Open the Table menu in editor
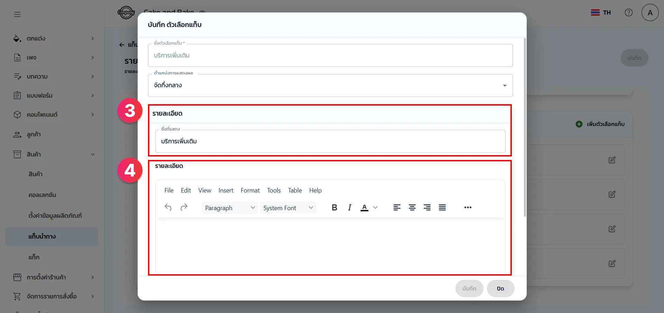The width and height of the screenshot is (664, 313). coord(295,190)
